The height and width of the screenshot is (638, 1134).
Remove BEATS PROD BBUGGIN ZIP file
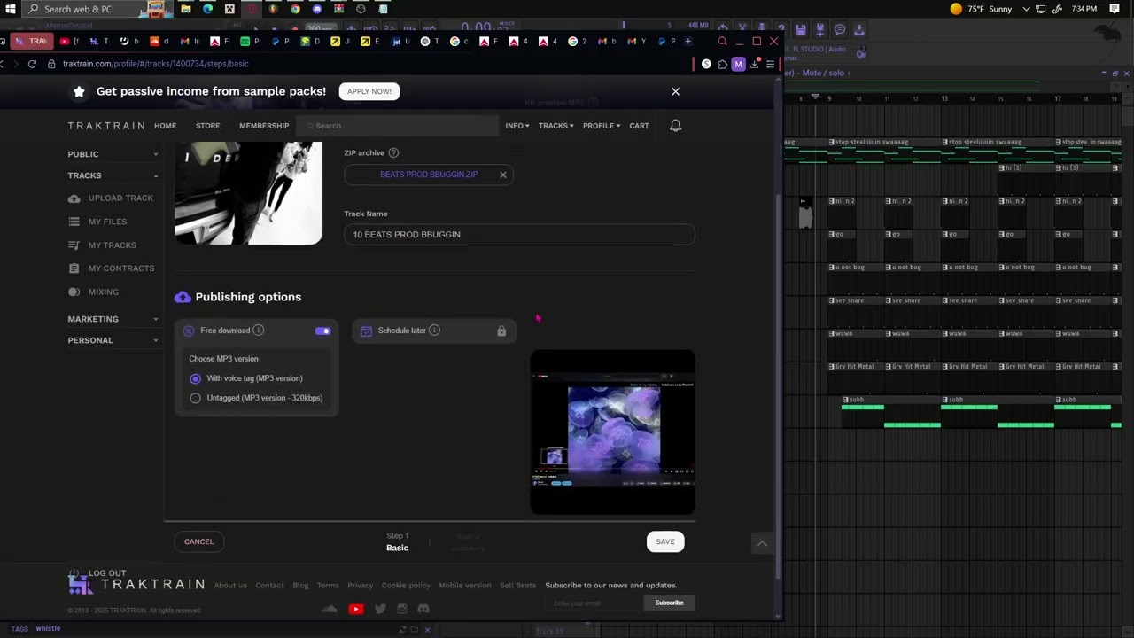[x=502, y=175]
